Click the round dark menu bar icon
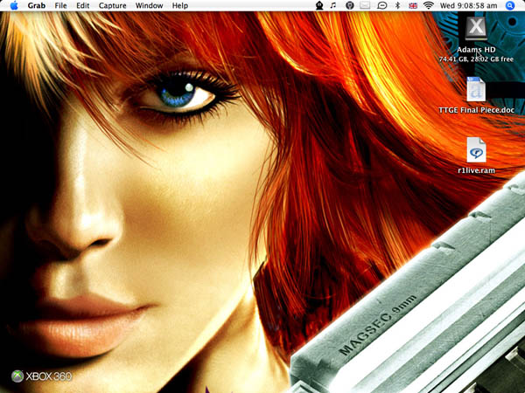The image size is (525, 393). pyautogui.click(x=349, y=5)
